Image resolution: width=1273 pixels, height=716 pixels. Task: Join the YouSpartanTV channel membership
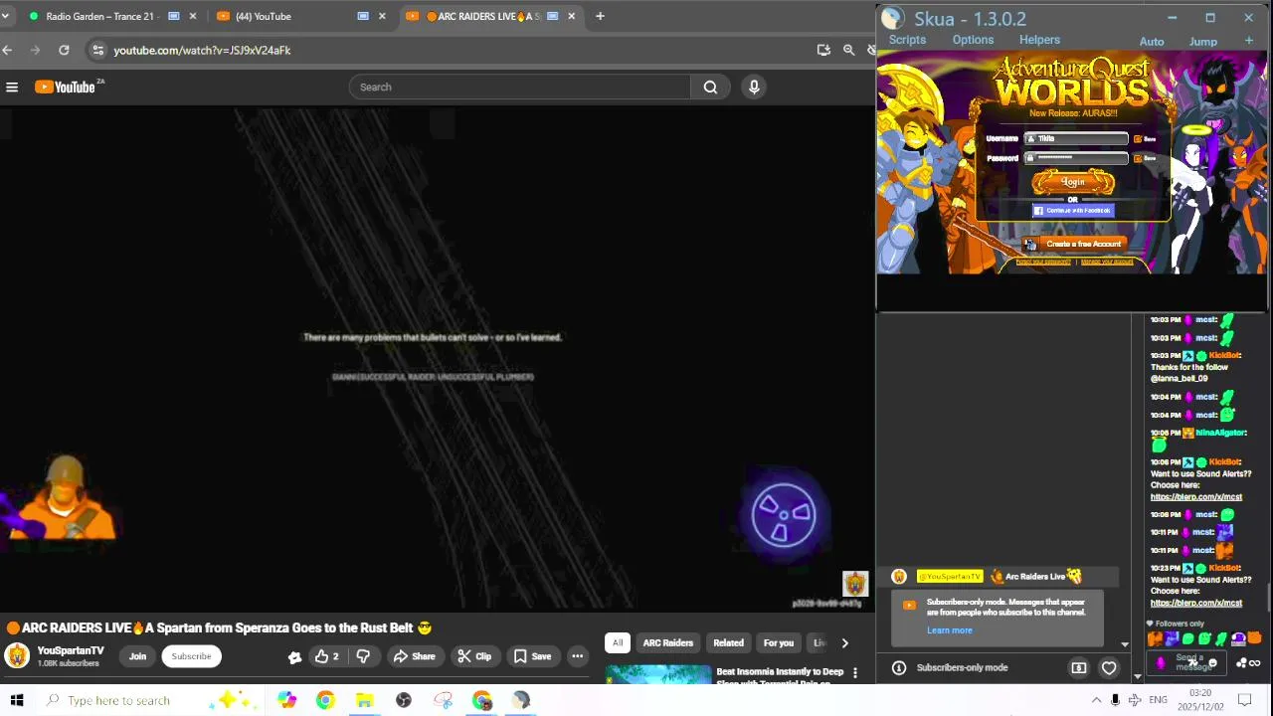pos(137,656)
